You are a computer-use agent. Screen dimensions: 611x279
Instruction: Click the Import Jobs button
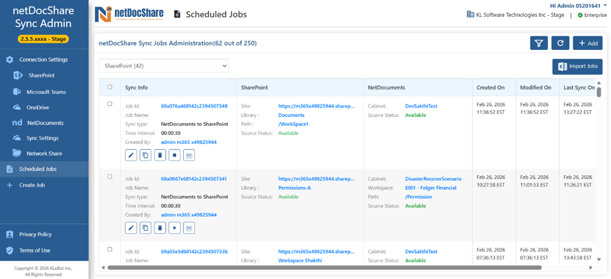point(577,67)
